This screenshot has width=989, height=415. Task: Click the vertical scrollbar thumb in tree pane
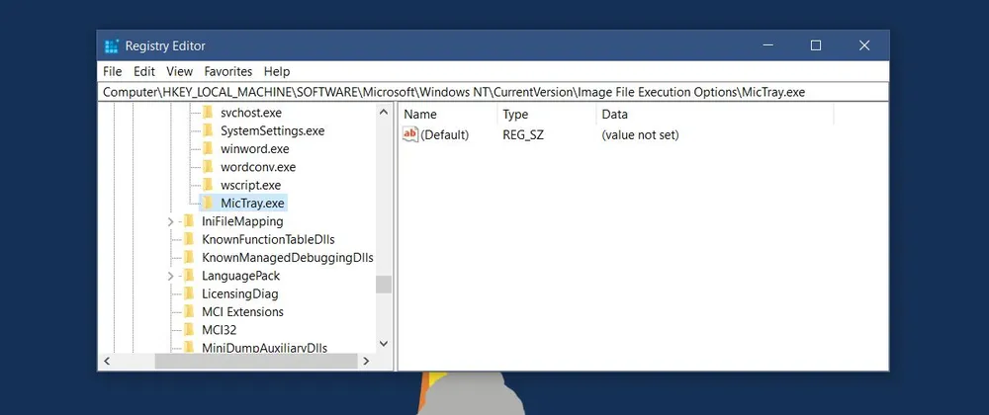point(384,284)
